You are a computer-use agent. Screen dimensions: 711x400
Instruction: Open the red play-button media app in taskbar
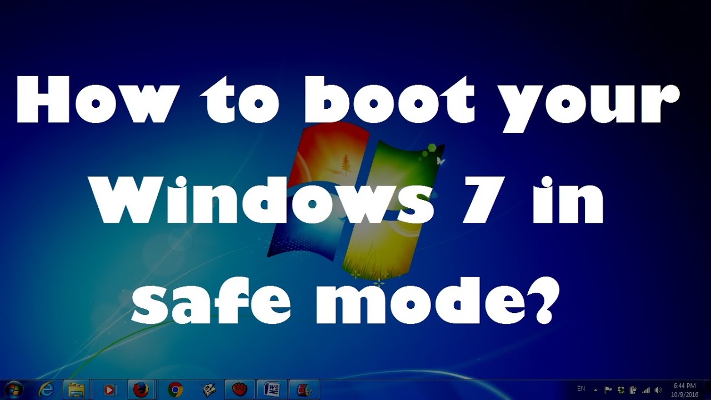(110, 390)
